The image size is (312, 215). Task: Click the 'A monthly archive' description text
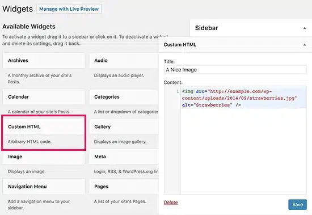point(39,79)
